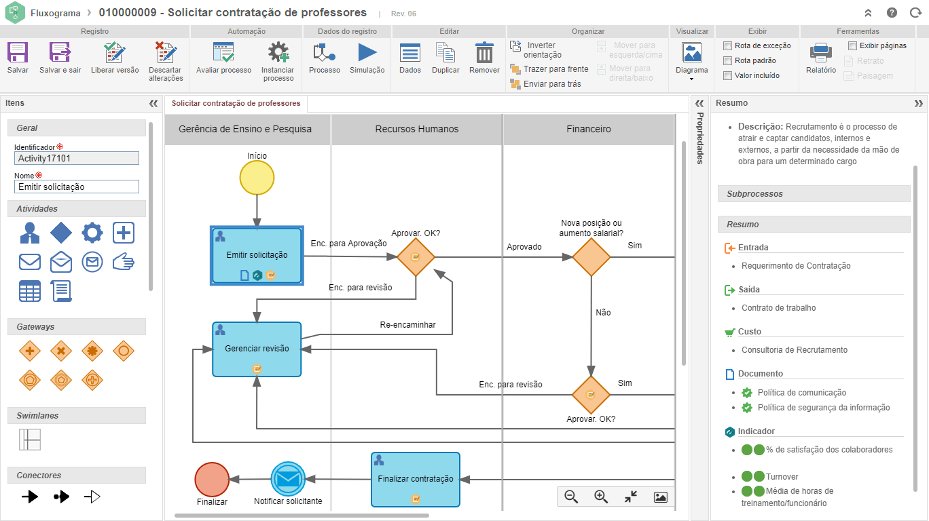Viewport: 929px width, 521px height.
Task: Open the Diagrama dropdown
Action: point(692,60)
